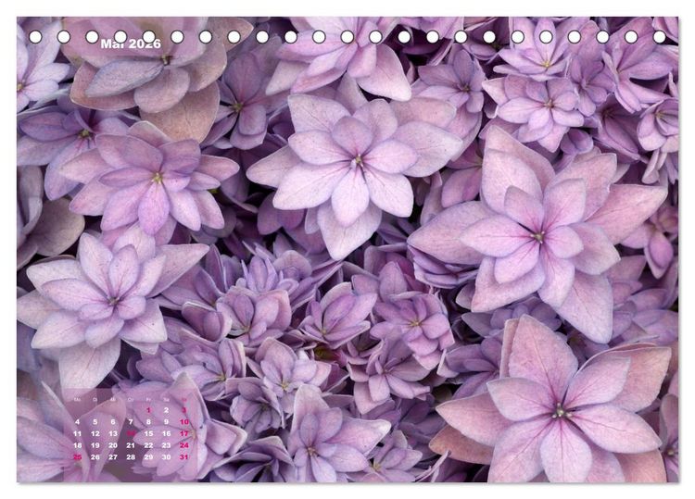
Task: Select day 29 in the calendar
Action: [148, 457]
